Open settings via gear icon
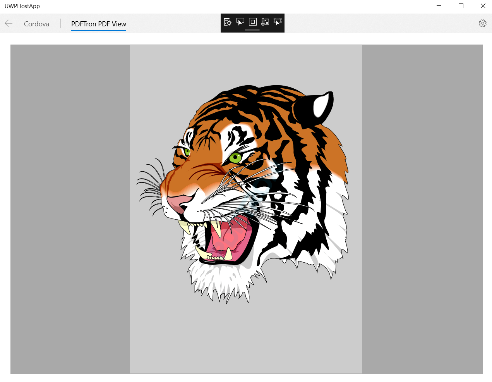Image resolution: width=492 pixels, height=382 pixels. click(483, 23)
